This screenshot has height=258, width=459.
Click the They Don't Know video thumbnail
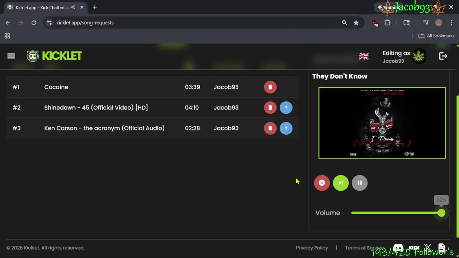point(382,123)
